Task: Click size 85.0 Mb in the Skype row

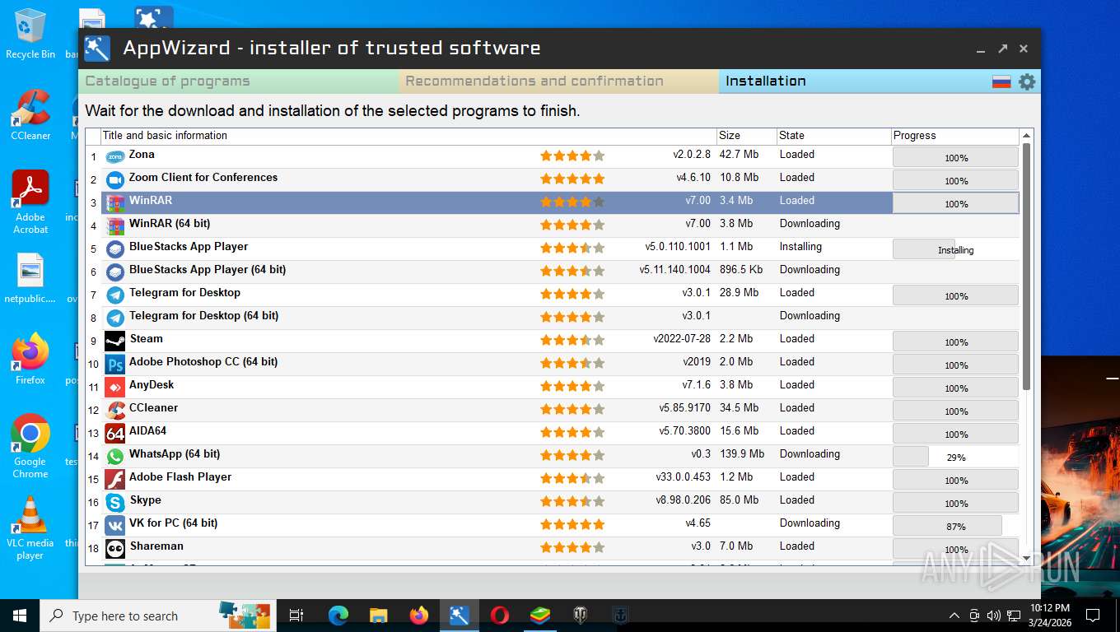Action: (x=739, y=500)
